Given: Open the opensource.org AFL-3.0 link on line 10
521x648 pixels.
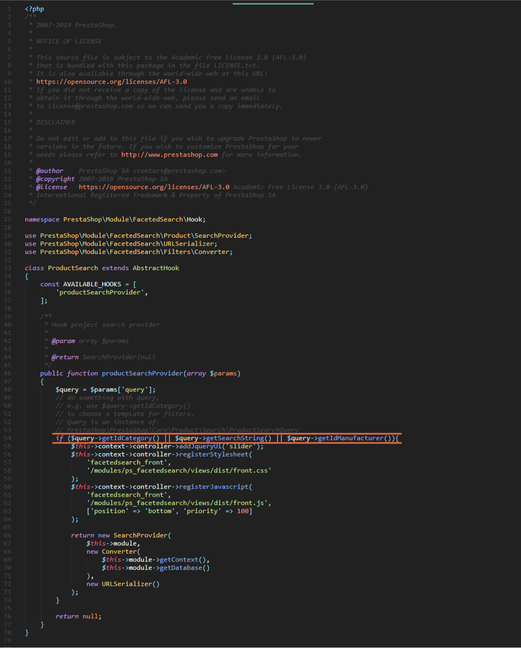Looking at the screenshot, I should [112, 82].
